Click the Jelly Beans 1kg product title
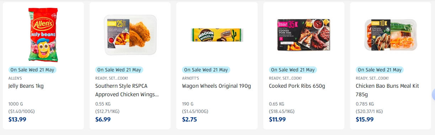 [26, 86]
